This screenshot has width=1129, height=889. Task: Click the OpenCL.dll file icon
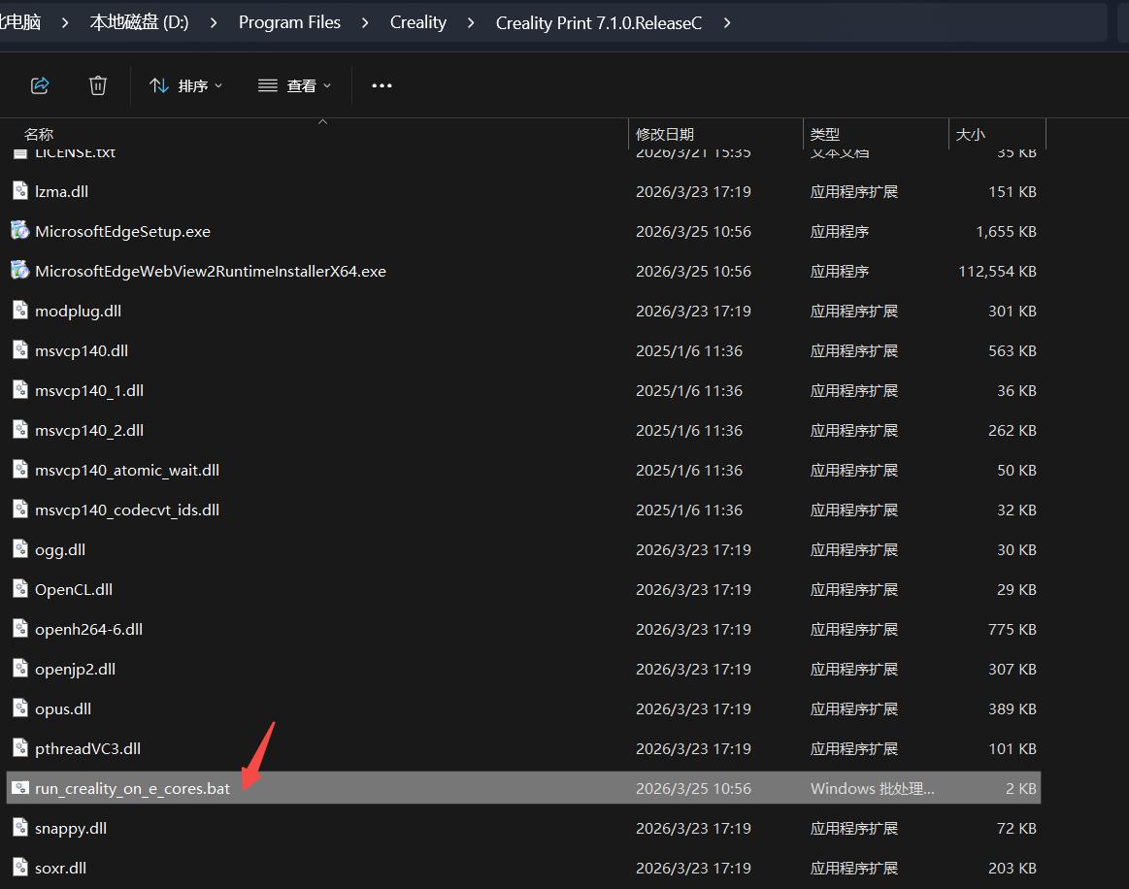pos(20,589)
